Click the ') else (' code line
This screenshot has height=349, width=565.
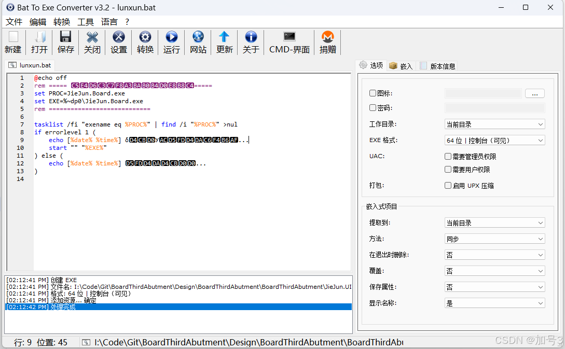(x=49, y=156)
